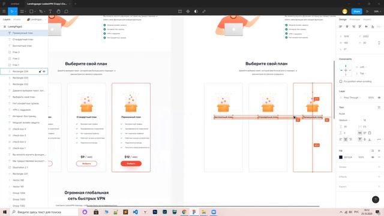The height and width of the screenshot is (216, 384).
Task: Align selection vertical centers
Action: [x=367, y=26]
